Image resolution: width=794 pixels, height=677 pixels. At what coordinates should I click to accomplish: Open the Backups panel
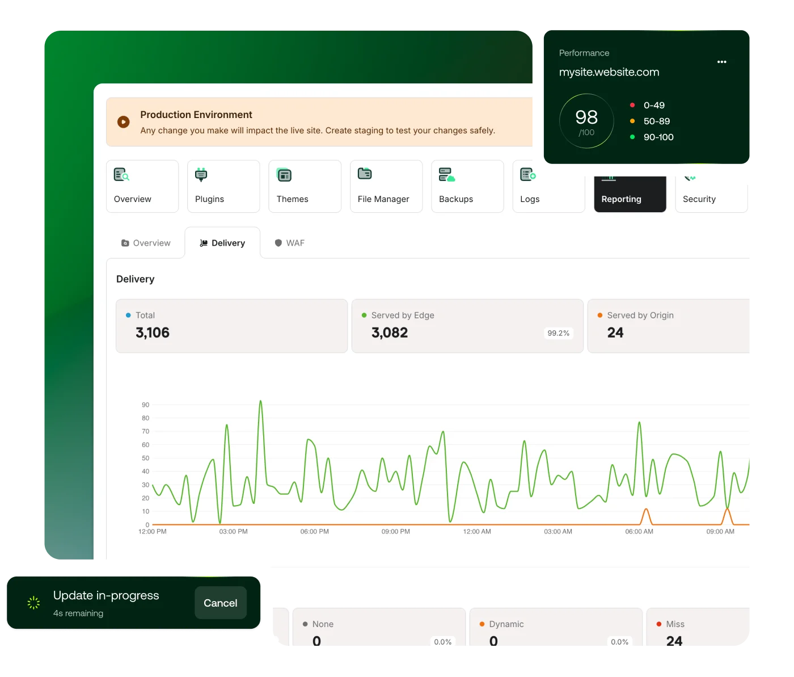coord(446,174)
